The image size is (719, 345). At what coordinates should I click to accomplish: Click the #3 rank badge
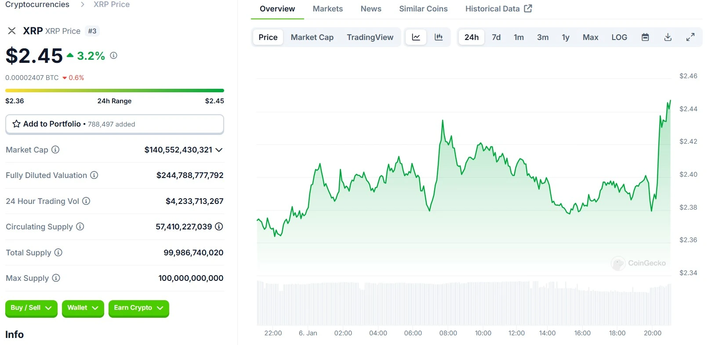point(92,31)
